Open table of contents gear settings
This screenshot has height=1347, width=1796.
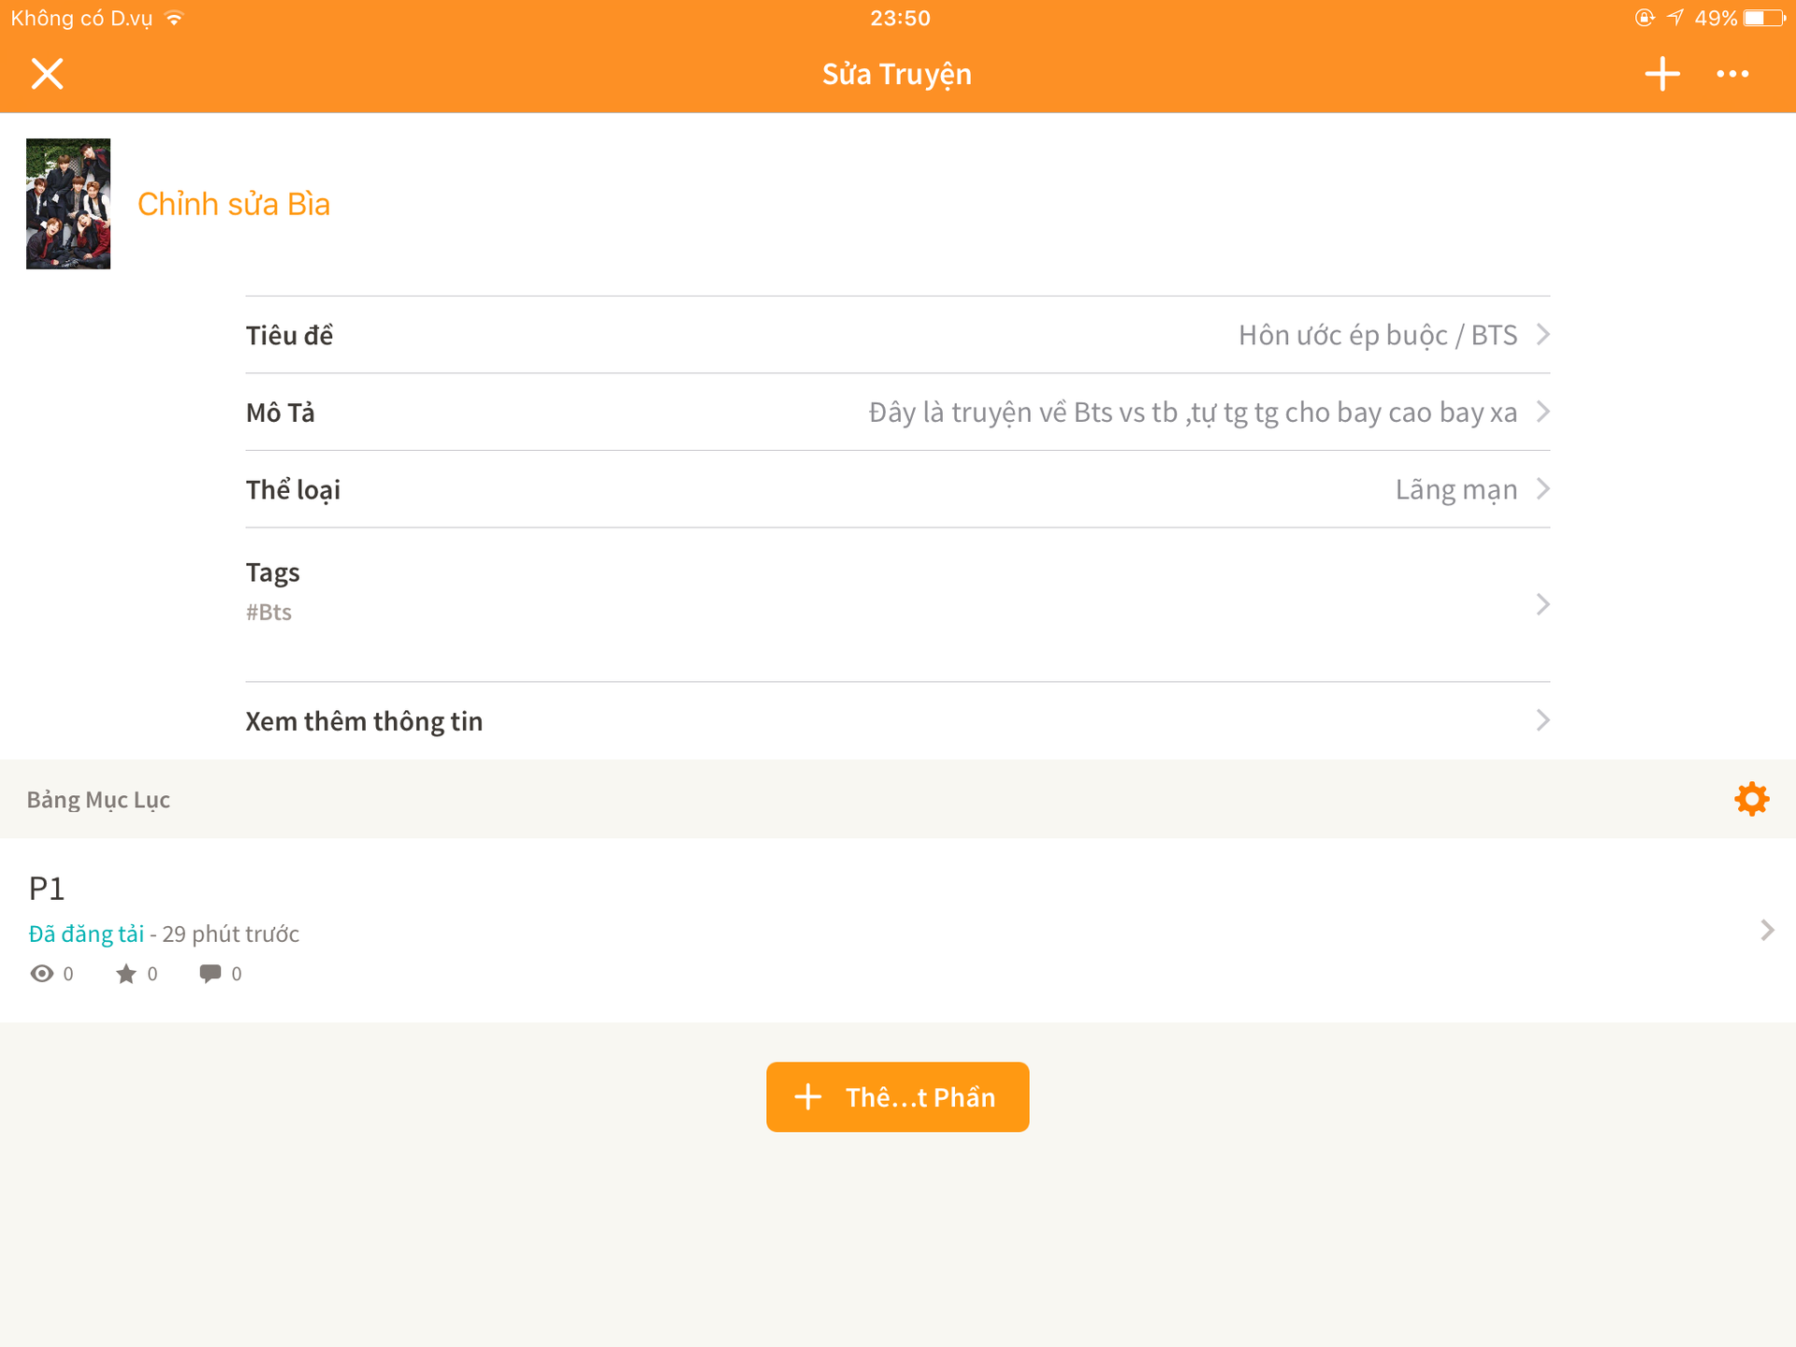point(1751,800)
